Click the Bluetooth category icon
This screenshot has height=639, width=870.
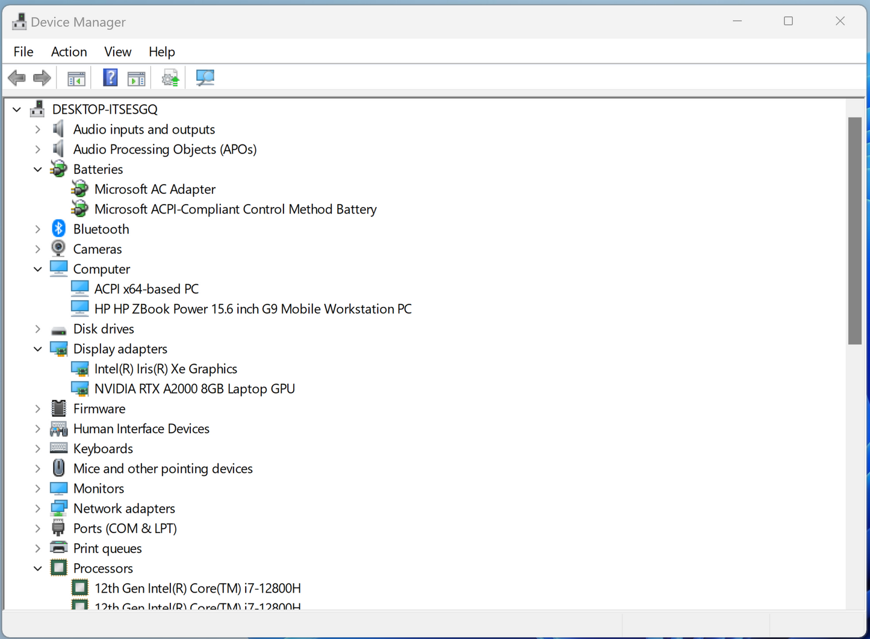(58, 229)
